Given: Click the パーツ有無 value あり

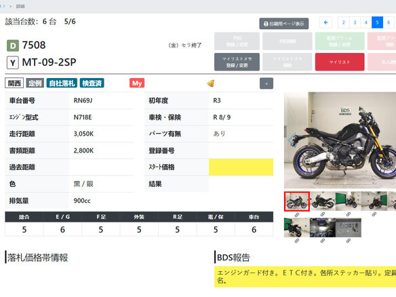Looking at the screenshot, I should (219, 134).
